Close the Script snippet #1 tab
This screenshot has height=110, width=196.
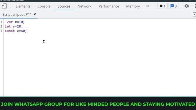[35, 14]
